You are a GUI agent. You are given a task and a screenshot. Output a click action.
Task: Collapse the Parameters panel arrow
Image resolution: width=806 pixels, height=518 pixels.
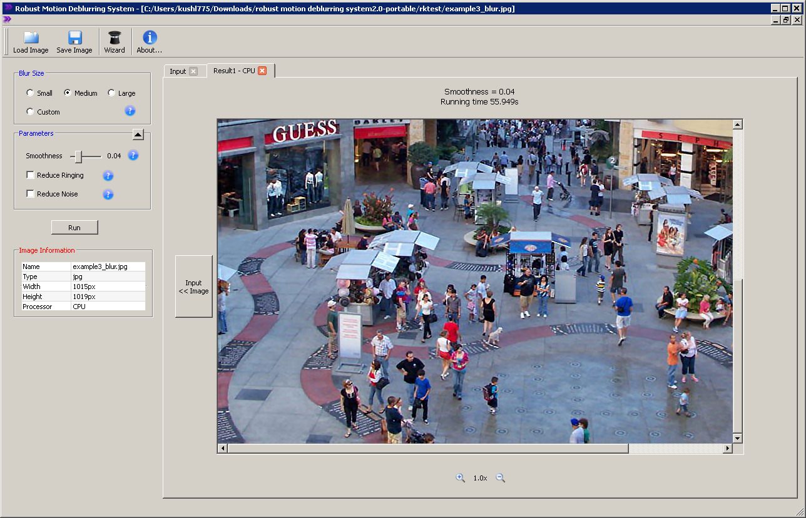[137, 133]
